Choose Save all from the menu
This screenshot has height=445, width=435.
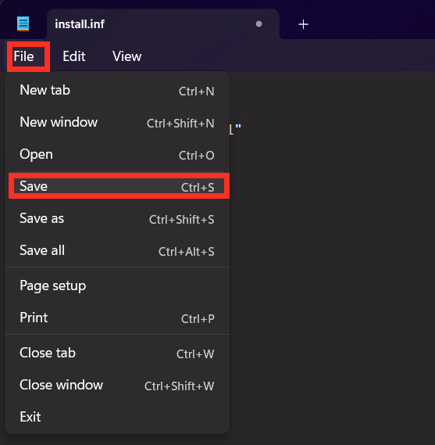click(x=117, y=251)
